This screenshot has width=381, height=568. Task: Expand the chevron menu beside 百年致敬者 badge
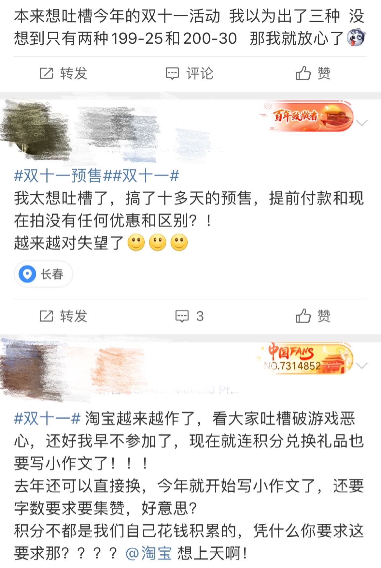click(362, 123)
